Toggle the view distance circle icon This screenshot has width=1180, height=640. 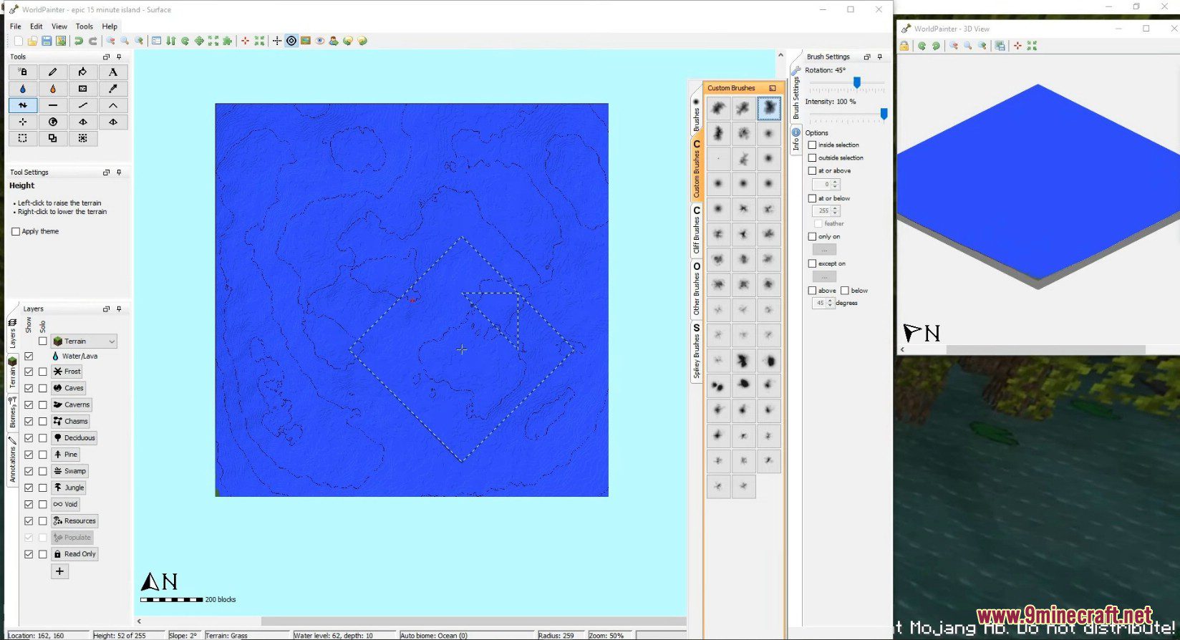pyautogui.click(x=291, y=41)
